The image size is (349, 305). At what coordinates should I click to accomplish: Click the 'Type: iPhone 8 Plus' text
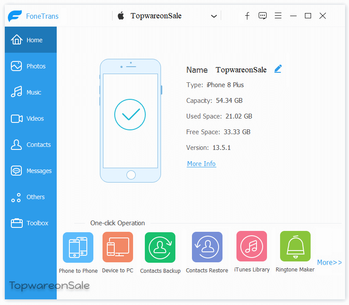[215, 85]
